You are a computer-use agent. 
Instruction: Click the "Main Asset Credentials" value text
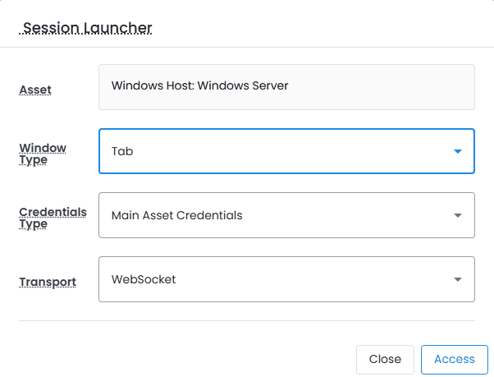coord(176,215)
